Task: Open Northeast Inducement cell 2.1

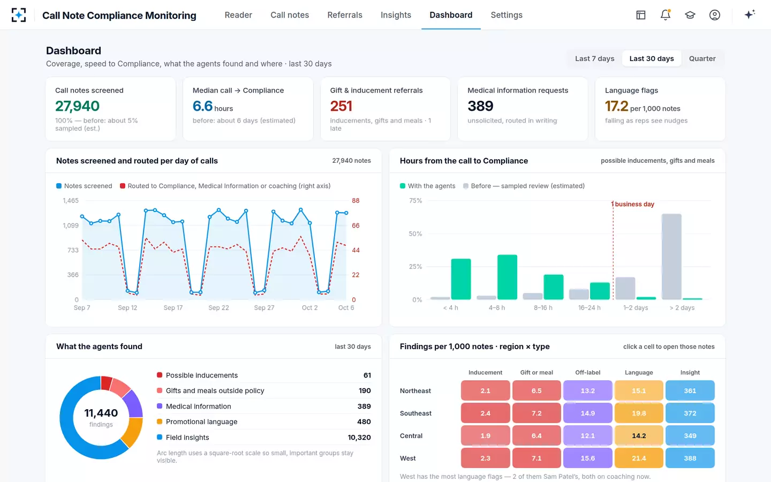Action: (485, 390)
